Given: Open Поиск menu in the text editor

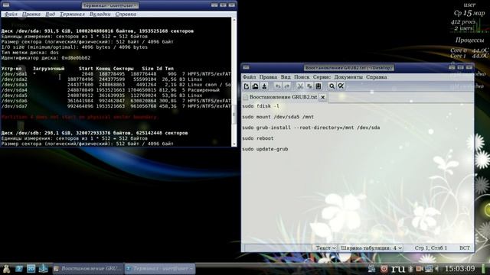Looking at the screenshot, I should (x=302, y=77).
